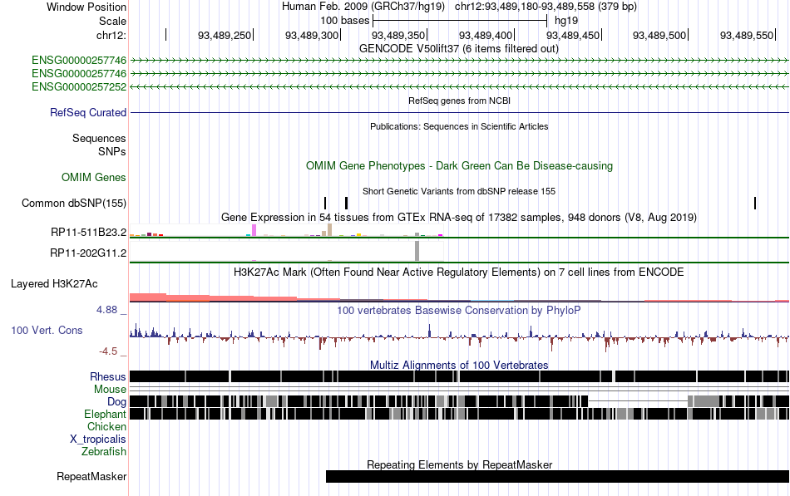This screenshot has height=496, width=790.
Task: Click Short Genetic Variants from dbSNP title
Action: pyautogui.click(x=458, y=191)
